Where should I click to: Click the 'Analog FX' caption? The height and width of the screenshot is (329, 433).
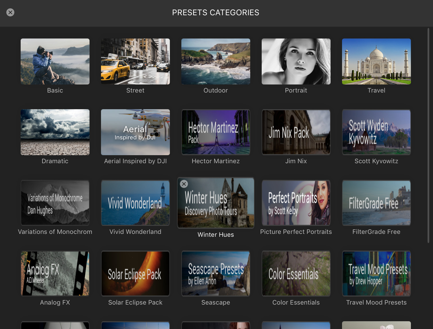(55, 303)
